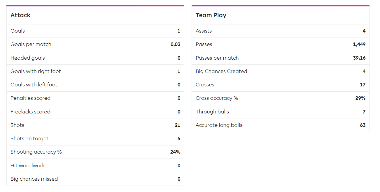Click the Big Chances Created label
This screenshot has height=192, width=380.
click(221, 71)
